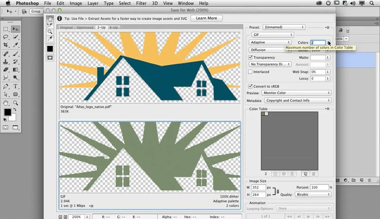
Task: Disable Convert to sRGB option
Action: [250, 86]
